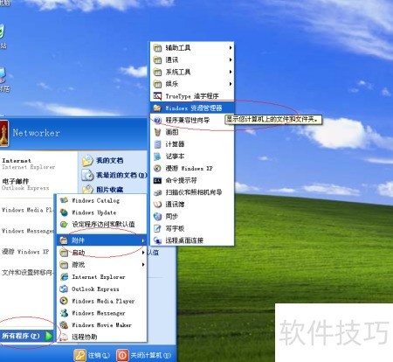Screen dimensions: 393x362
Task: Launch the TrueType 造字程序 icon
Action: [157, 96]
